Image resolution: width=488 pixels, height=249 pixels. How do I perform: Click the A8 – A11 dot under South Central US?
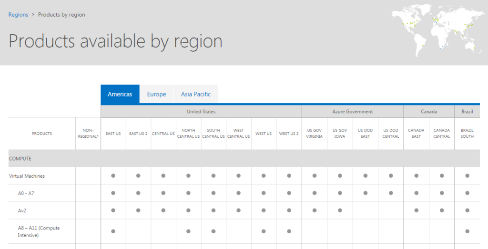click(x=213, y=231)
